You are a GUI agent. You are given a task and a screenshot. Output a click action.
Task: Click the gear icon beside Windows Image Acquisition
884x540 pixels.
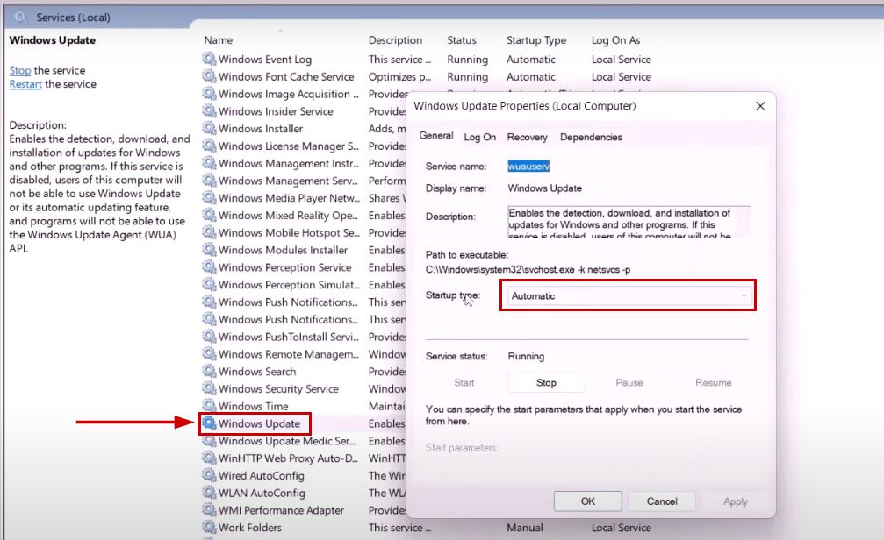point(209,94)
